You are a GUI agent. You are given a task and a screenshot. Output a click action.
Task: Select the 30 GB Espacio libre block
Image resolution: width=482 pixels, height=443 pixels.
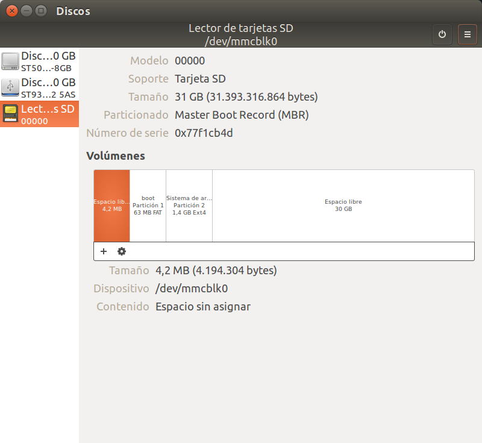tap(343, 206)
